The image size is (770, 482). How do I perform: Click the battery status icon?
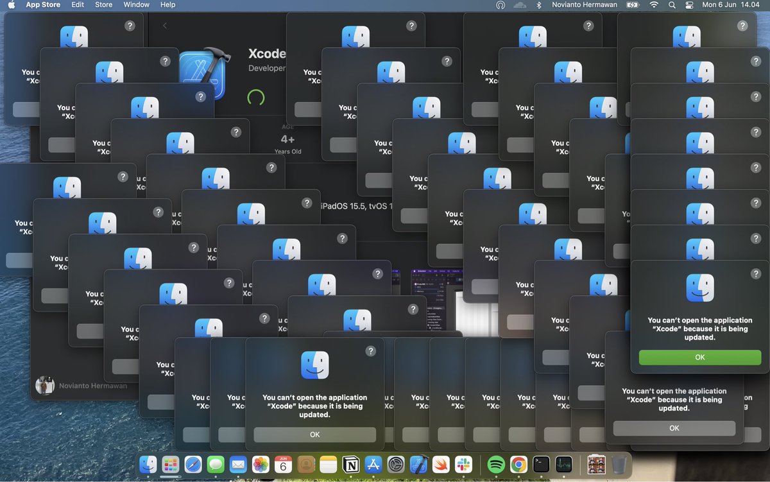pos(633,4)
